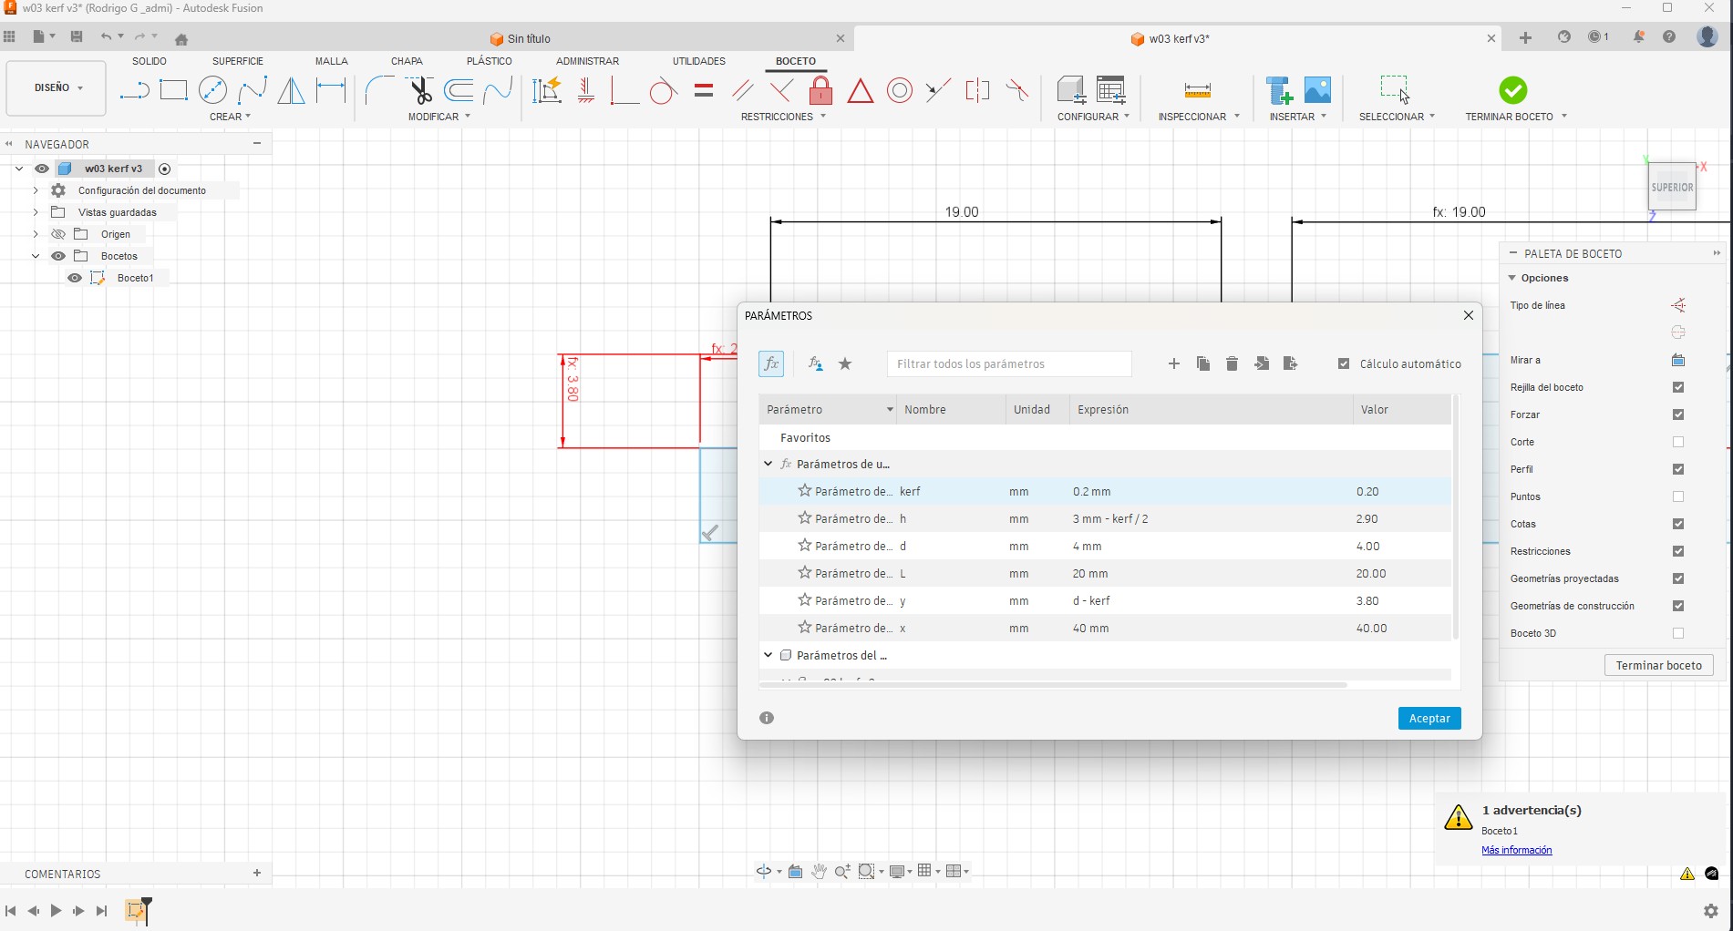The width and height of the screenshot is (1733, 931).
Task: Apply the Symmetry constraint
Action: click(977, 90)
